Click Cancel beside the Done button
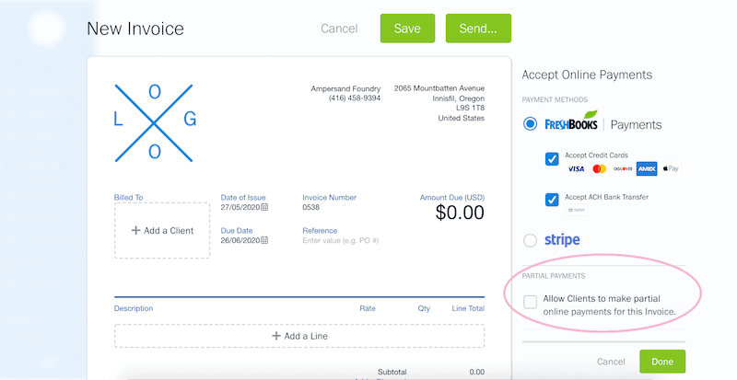This screenshot has width=737, height=380. click(611, 362)
